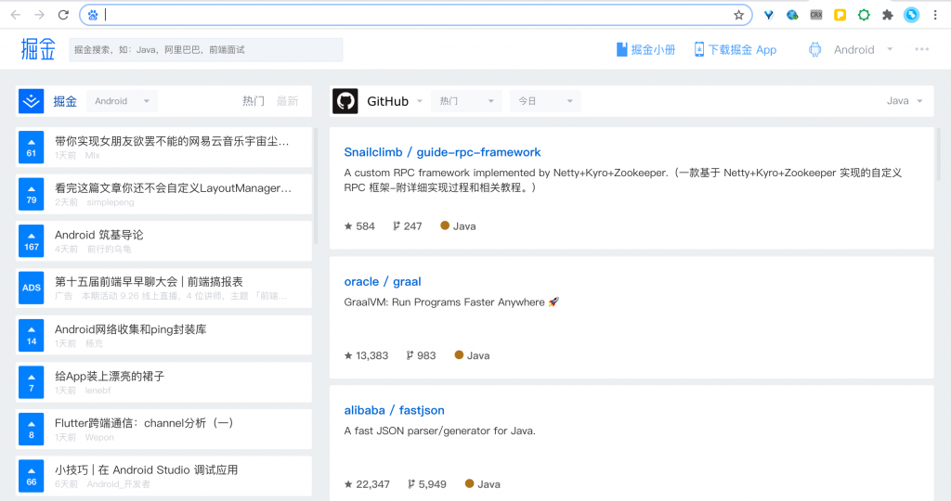Open the yellow note extension icon

click(840, 15)
